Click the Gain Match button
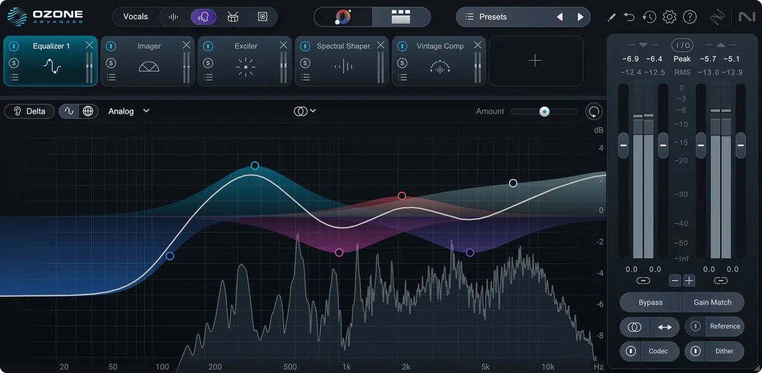Image resolution: width=762 pixels, height=373 pixels. [713, 302]
